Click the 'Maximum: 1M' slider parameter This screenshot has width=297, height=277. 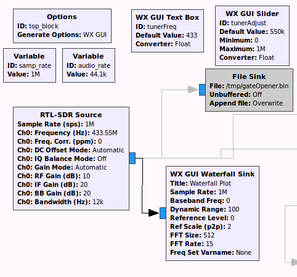click(242, 49)
